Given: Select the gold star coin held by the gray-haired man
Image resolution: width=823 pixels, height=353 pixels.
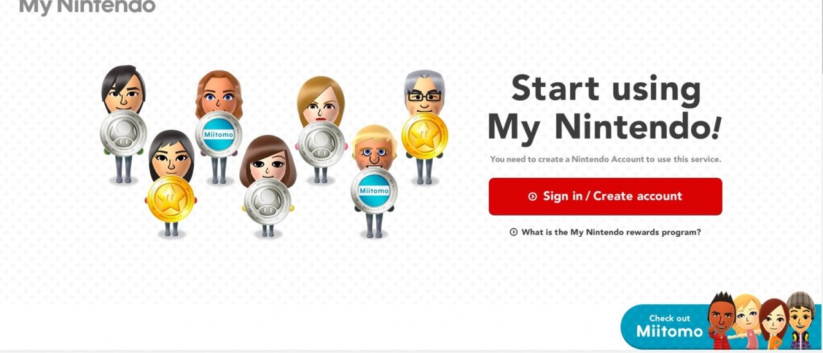Looking at the screenshot, I should click(x=425, y=135).
